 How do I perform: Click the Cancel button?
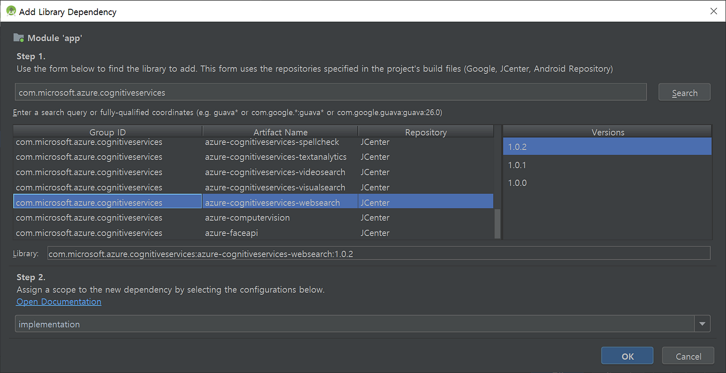click(x=688, y=356)
